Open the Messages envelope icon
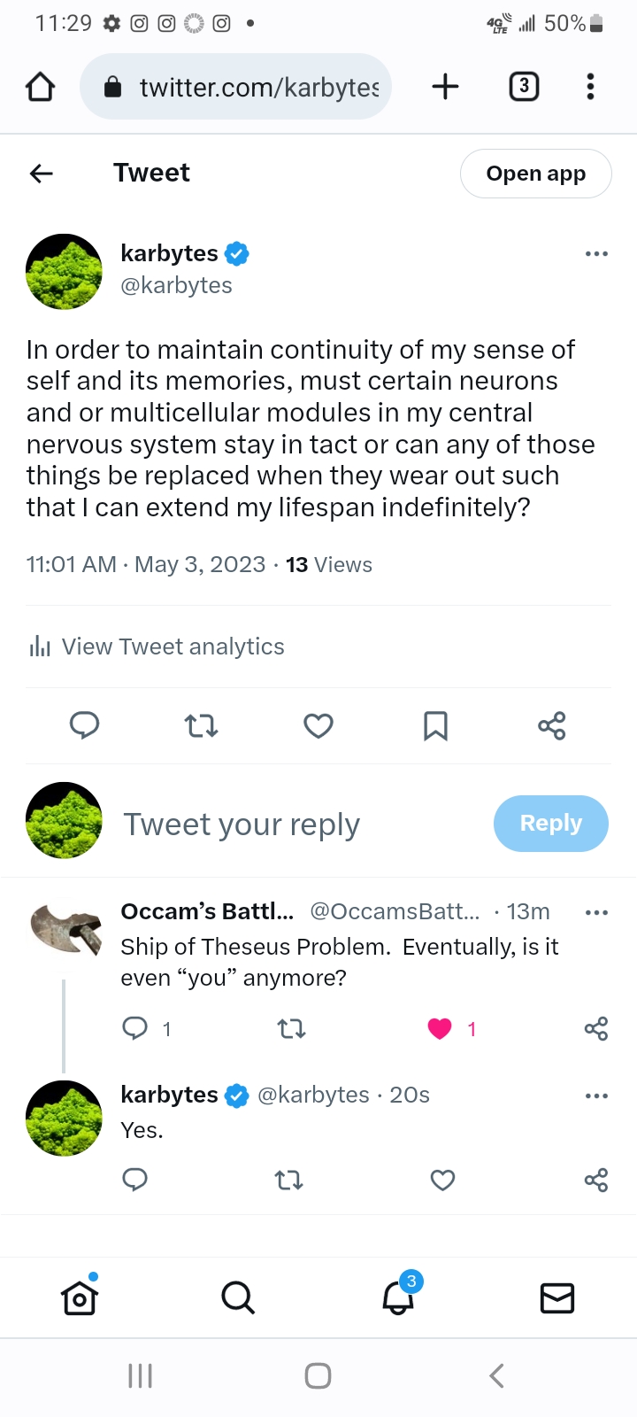This screenshot has width=637, height=1417. (557, 1298)
